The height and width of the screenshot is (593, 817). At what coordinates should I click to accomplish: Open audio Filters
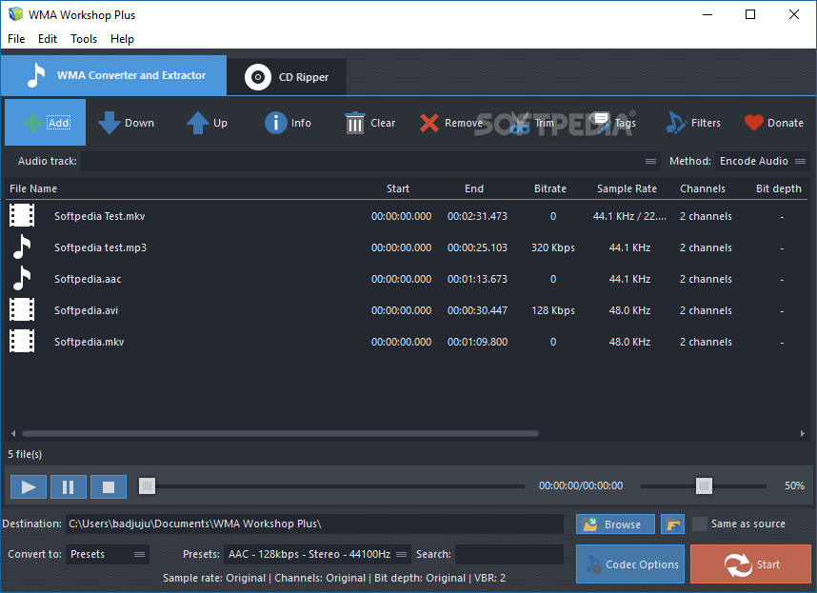point(693,123)
